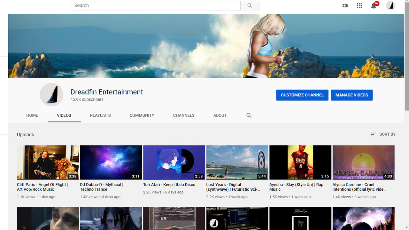Open the About tab

coord(220,115)
